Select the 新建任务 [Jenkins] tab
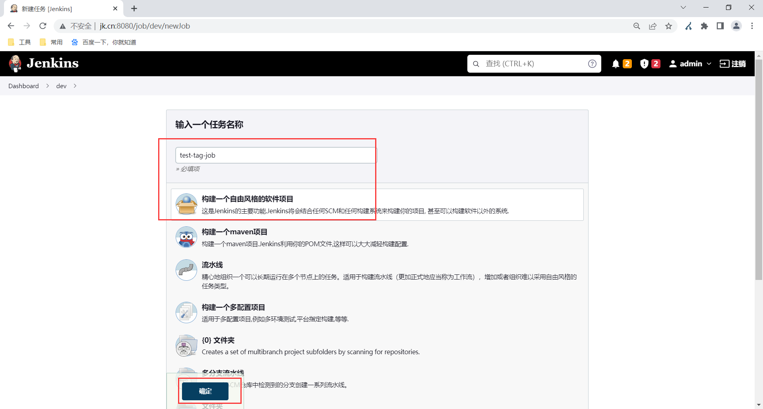Viewport: 763px width, 409px height. (x=64, y=9)
